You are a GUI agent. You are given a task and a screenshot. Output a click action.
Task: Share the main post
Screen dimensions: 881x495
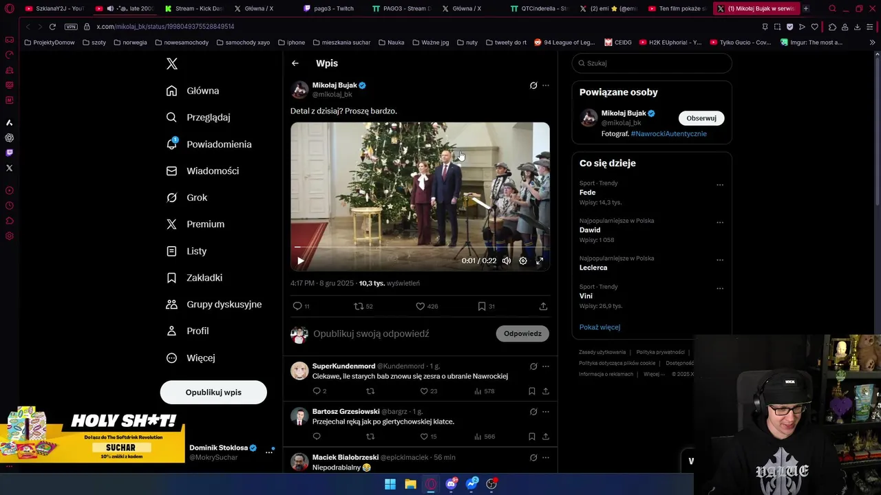click(543, 306)
